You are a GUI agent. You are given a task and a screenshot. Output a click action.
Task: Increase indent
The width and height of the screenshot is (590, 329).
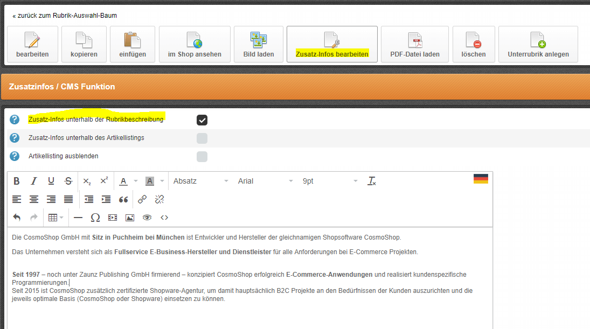(x=106, y=199)
